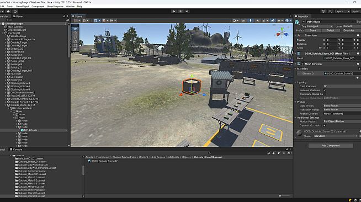Toggle the Receive Shadows checkbox
Image resolution: width=361 pixels, height=202 pixels.
tap(325, 90)
